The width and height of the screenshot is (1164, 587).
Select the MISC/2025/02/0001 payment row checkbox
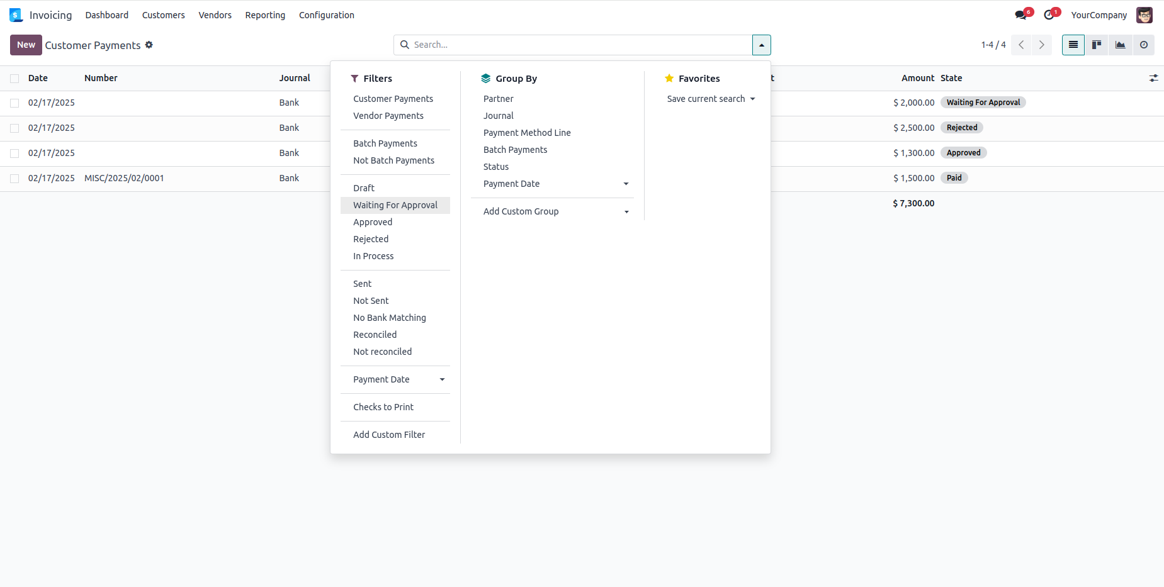pyautogui.click(x=14, y=179)
